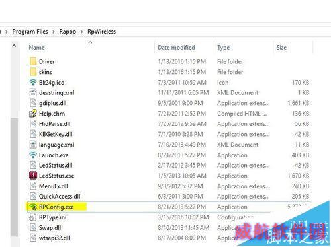Select the Help.chm help file icon
Screen dimensions: 331x247
33,114
